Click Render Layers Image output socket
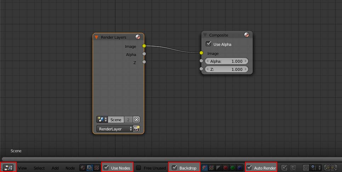 [x=144, y=46]
